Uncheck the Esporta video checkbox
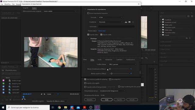The height and width of the screenshot is (110, 195). (88, 35)
